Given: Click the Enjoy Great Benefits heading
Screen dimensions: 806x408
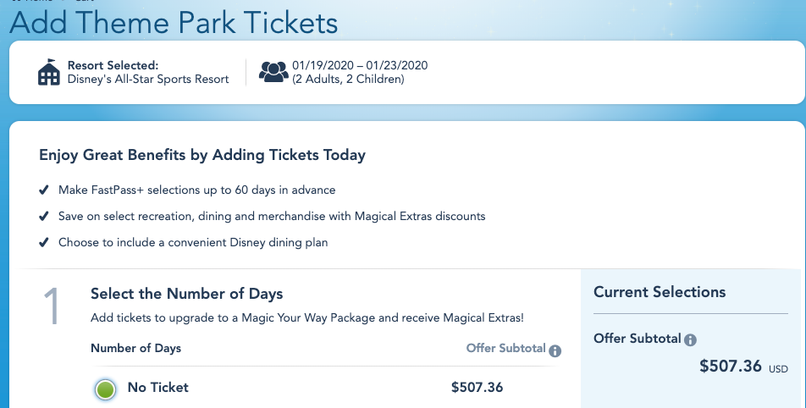Looking at the screenshot, I should click(x=202, y=155).
